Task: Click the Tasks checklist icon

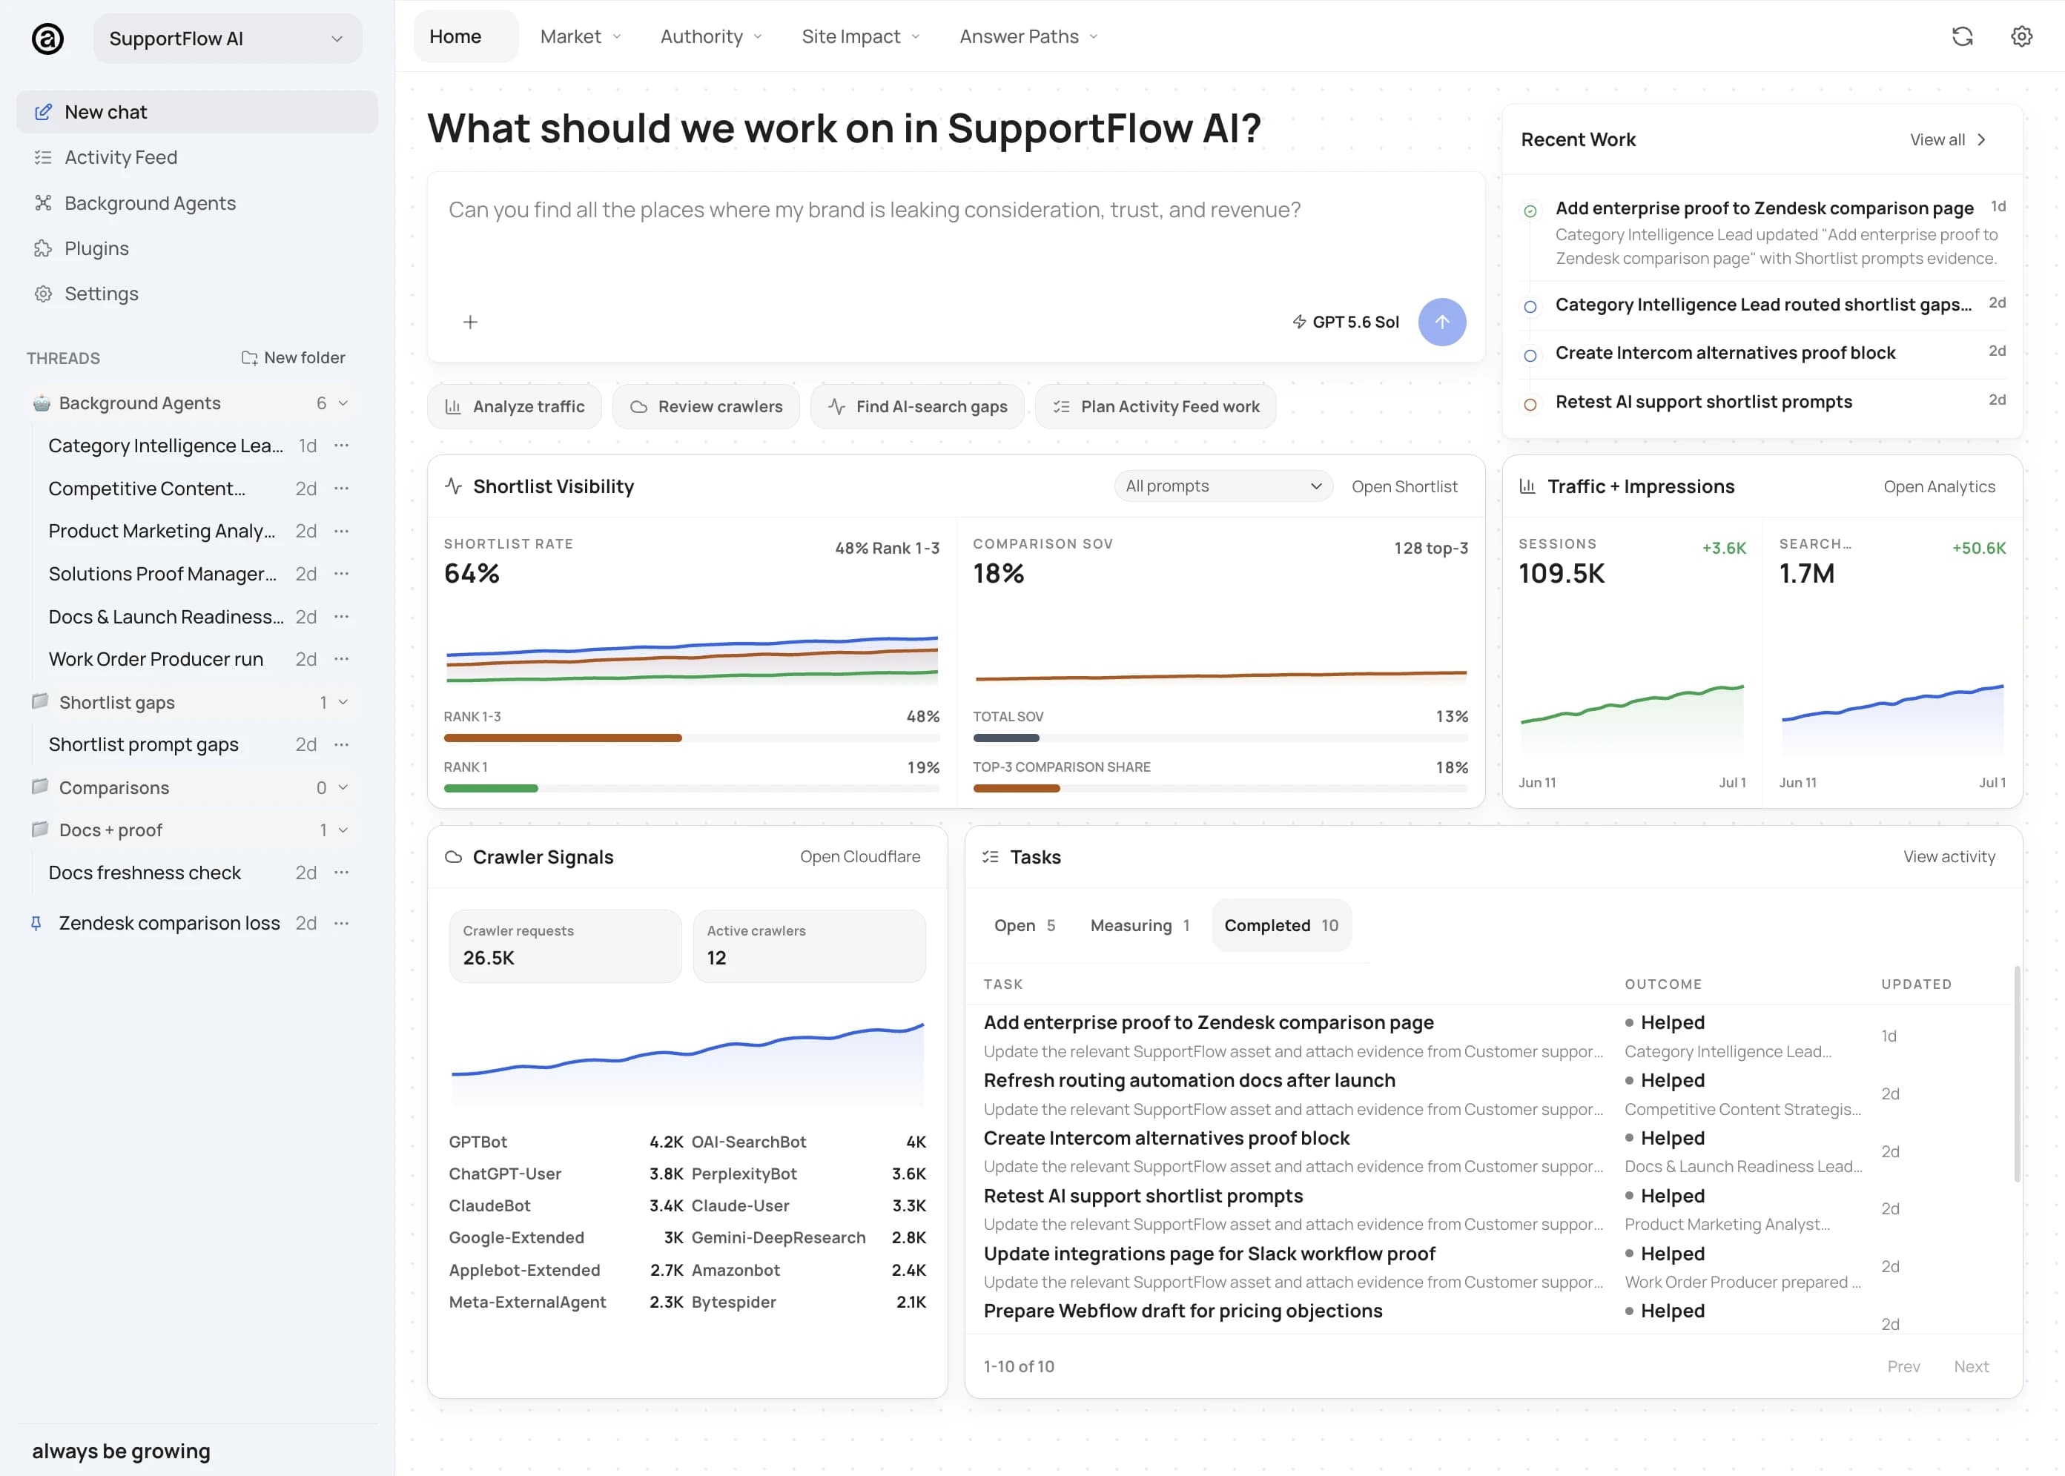Action: 991,857
